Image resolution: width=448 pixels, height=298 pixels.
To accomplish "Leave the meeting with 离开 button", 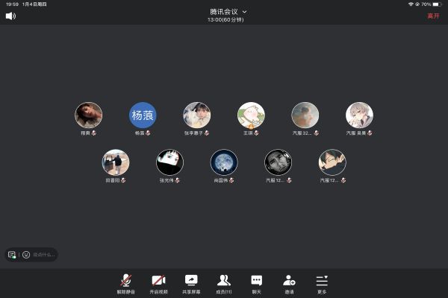I will click(x=433, y=16).
